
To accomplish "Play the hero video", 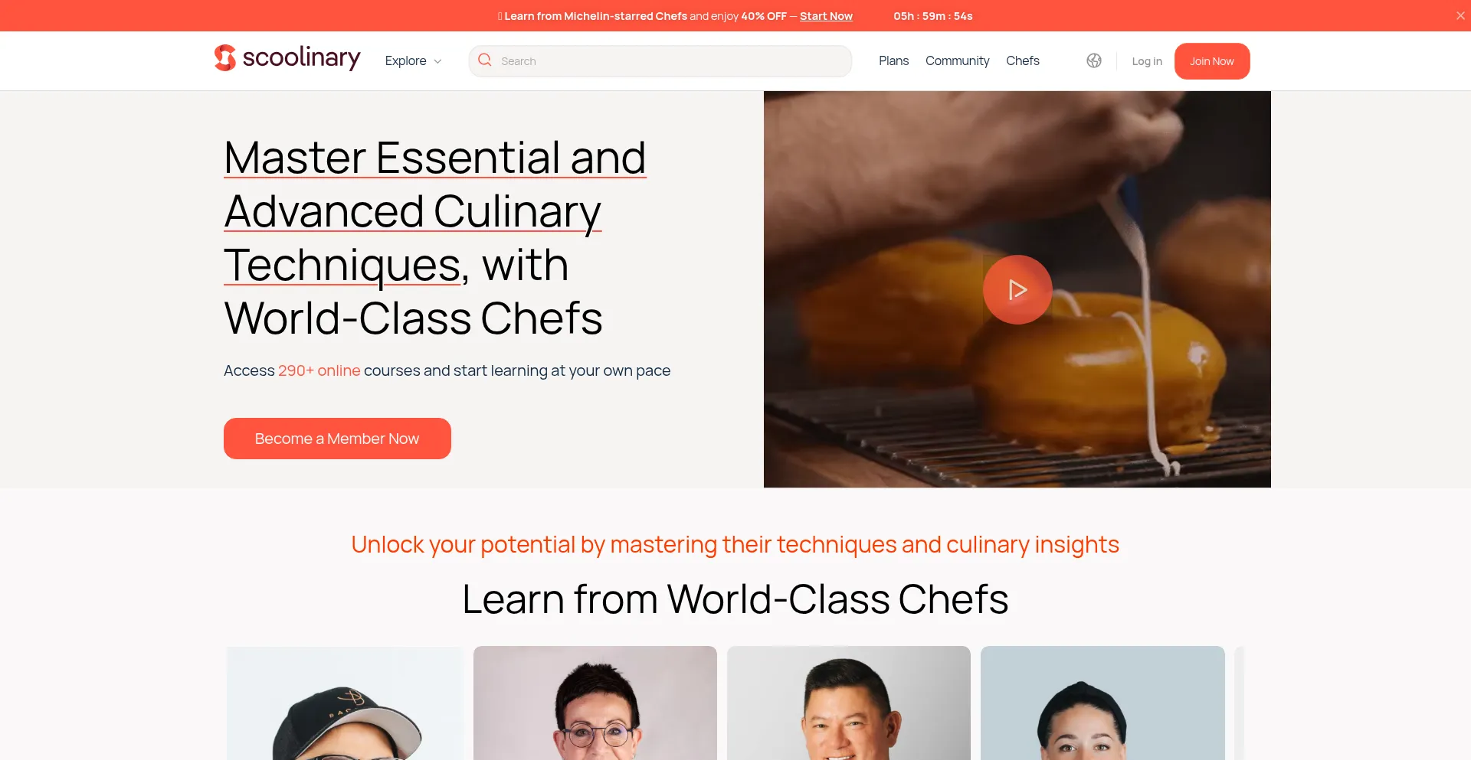I will pyautogui.click(x=1017, y=289).
